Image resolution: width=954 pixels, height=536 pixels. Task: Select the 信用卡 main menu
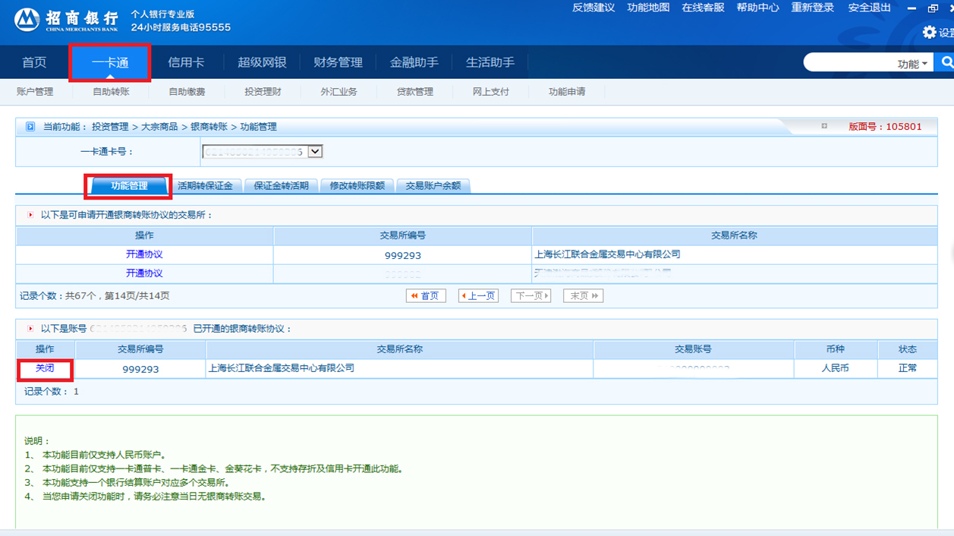click(x=186, y=62)
